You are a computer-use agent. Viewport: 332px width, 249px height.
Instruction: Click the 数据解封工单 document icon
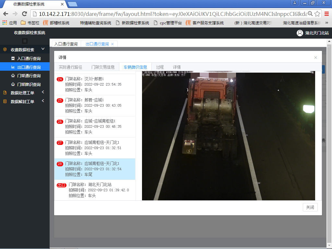tap(5, 101)
